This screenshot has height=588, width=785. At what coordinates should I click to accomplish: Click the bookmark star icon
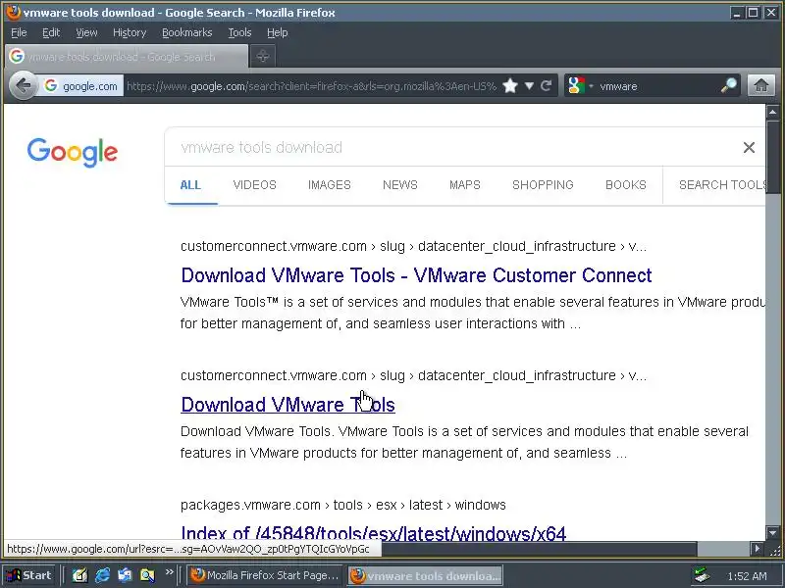(x=509, y=86)
